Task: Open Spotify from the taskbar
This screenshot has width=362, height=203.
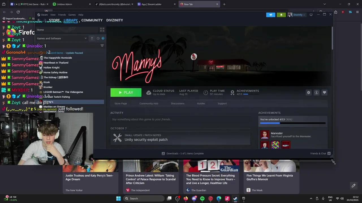Action: point(202,198)
